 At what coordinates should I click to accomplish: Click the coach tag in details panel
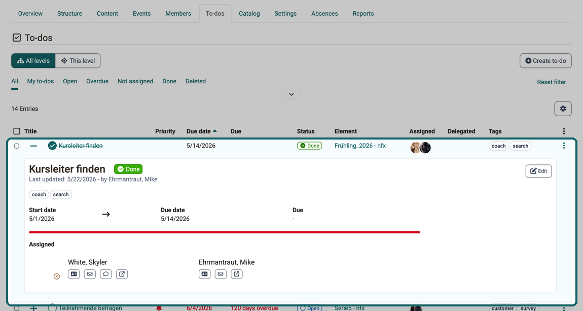coord(39,194)
